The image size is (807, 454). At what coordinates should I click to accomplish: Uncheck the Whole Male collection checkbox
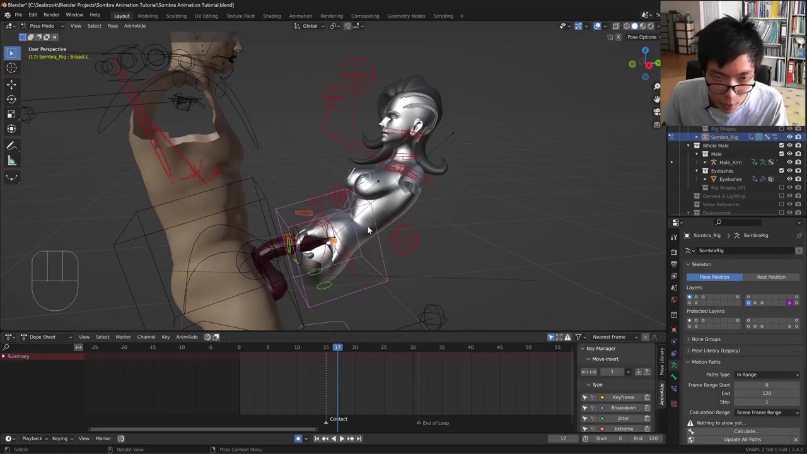coord(781,146)
